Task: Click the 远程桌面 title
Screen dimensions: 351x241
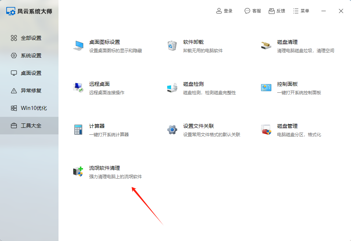Action: point(99,84)
